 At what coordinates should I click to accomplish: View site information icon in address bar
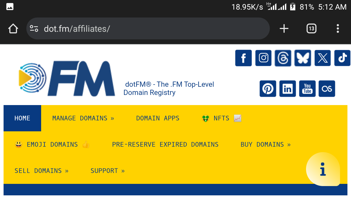pyautogui.click(x=34, y=28)
